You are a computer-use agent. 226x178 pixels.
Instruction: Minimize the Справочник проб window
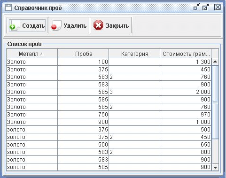[x=196, y=7]
